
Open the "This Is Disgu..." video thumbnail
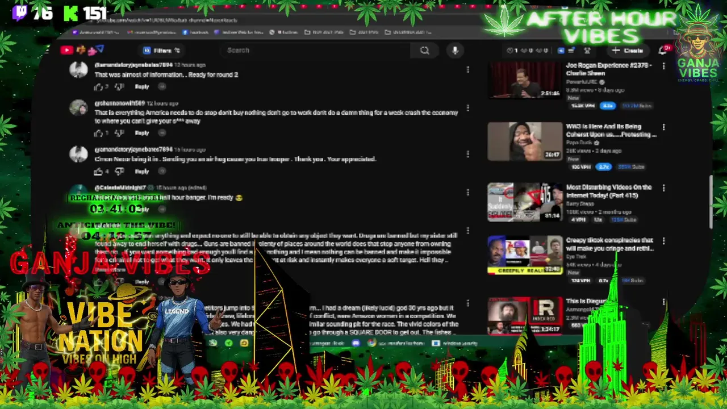coord(525,315)
